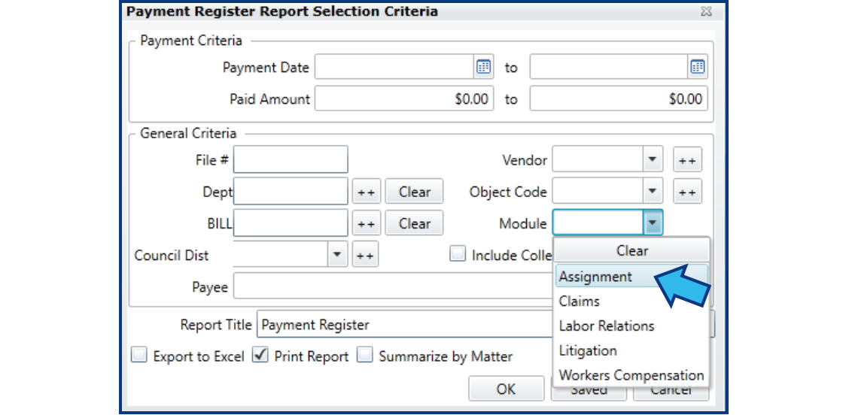This screenshot has height=415, width=846.
Task: Tick the Export to Excel checkbox
Action: pos(139,355)
